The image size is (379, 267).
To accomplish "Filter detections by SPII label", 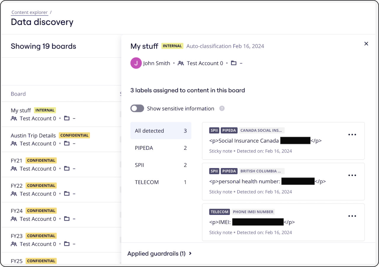I will tap(160, 165).
